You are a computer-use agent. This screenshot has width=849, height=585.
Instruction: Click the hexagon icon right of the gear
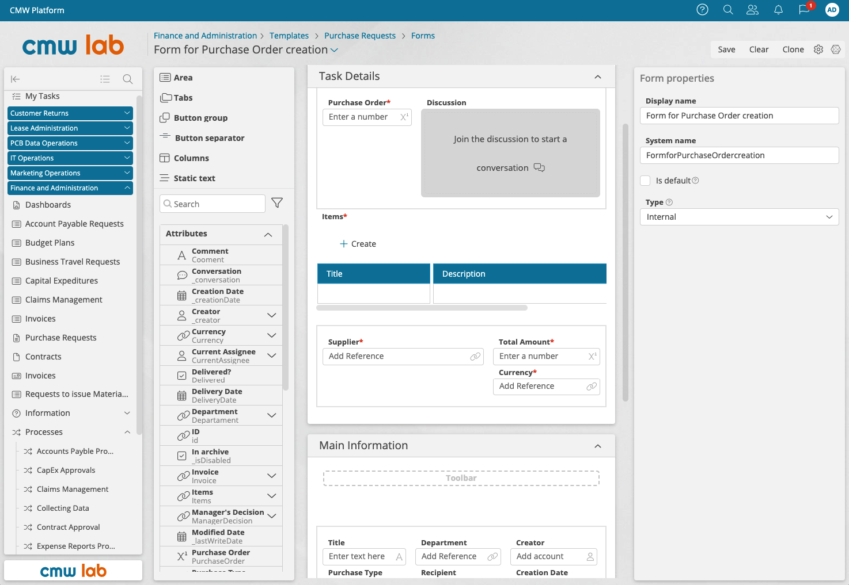coord(836,49)
